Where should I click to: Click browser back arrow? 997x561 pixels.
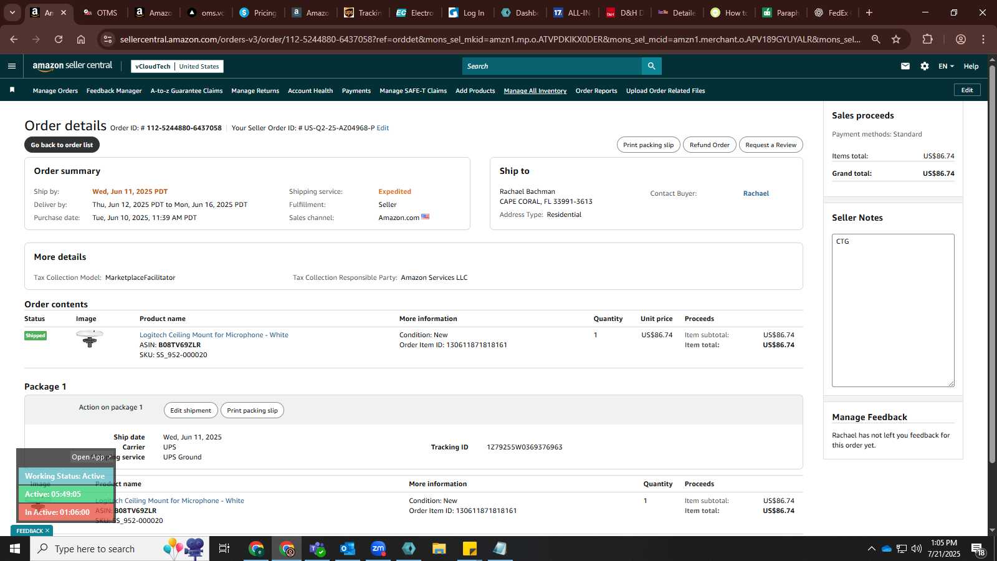14,39
